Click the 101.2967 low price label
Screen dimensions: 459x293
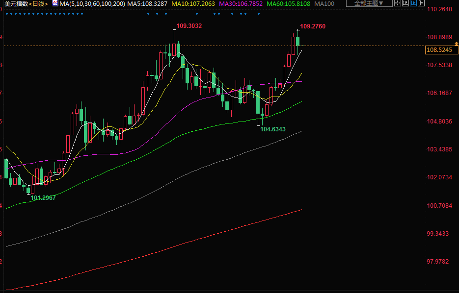click(x=43, y=197)
